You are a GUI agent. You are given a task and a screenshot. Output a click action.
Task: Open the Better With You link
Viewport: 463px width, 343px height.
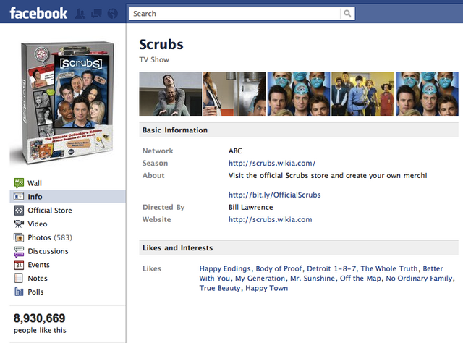pyautogui.click(x=433, y=268)
